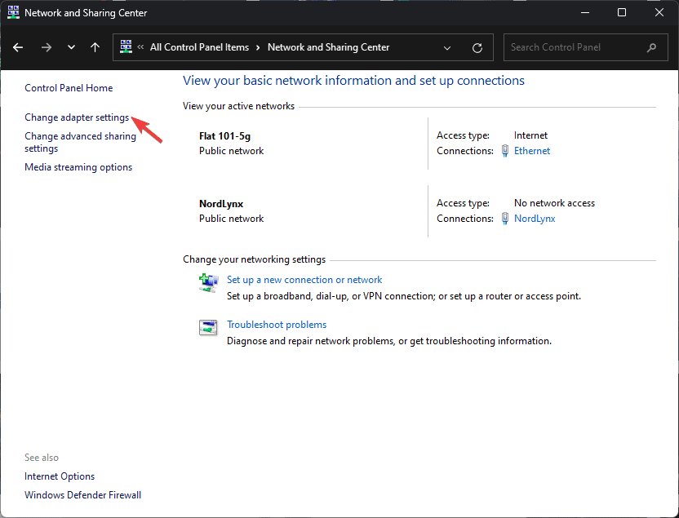Click the forward navigation arrow
The height and width of the screenshot is (518, 679).
47,47
